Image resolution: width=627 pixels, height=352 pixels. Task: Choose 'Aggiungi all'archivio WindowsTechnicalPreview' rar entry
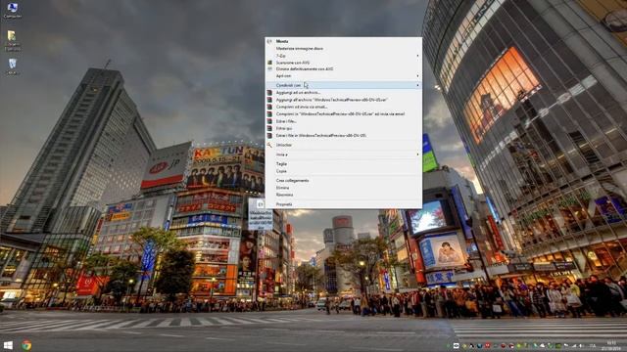(344, 100)
